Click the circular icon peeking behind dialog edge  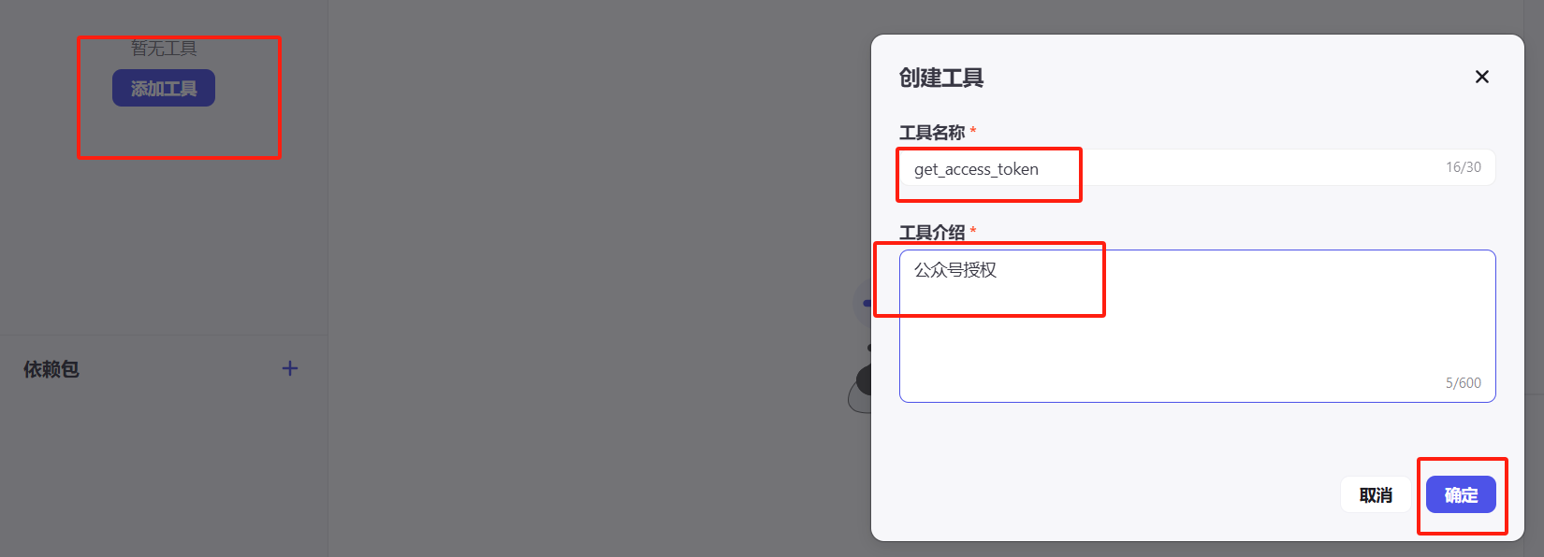click(862, 303)
